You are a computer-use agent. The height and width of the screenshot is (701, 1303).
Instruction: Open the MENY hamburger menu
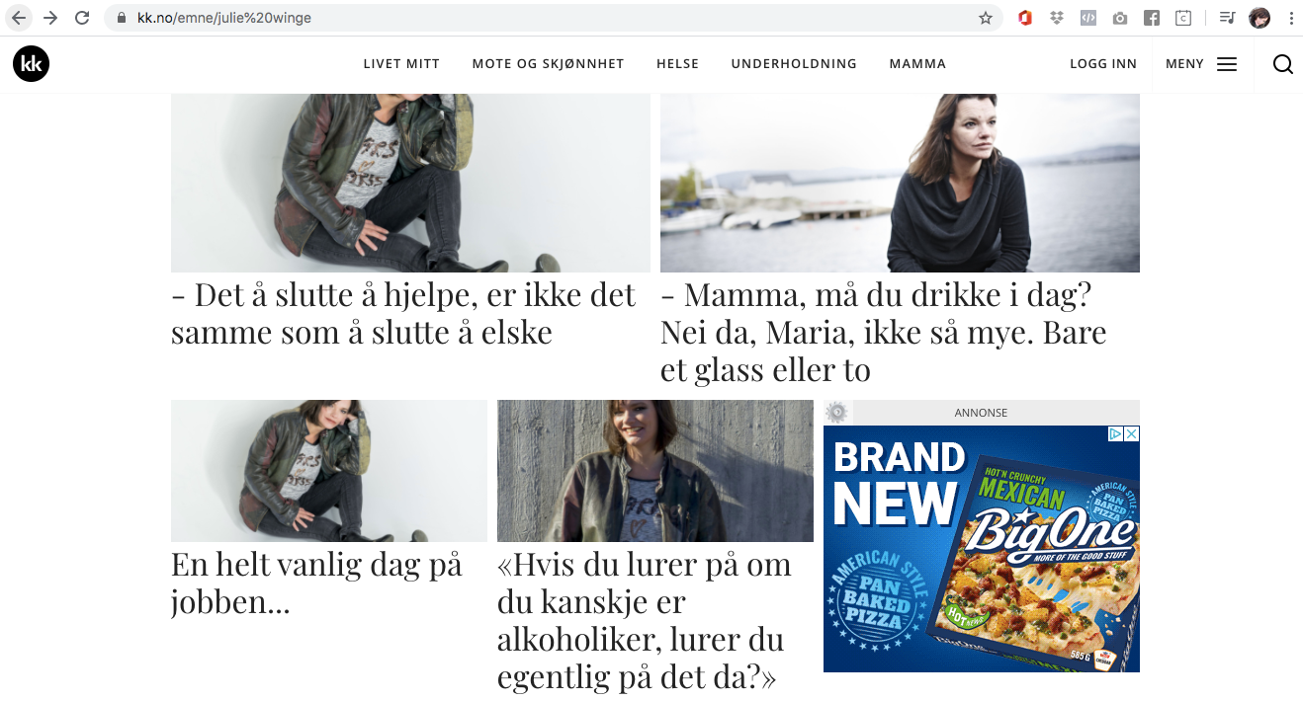(x=1201, y=64)
